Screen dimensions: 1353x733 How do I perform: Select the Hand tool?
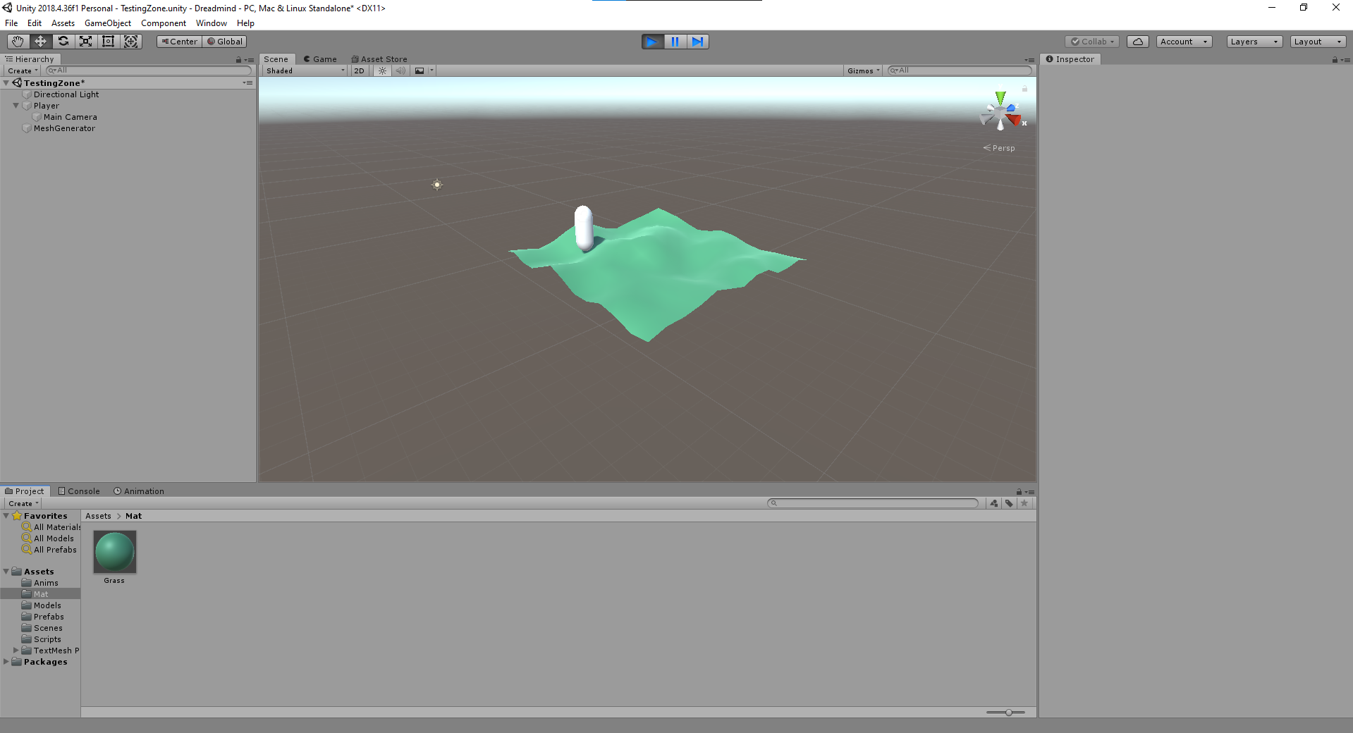point(18,42)
